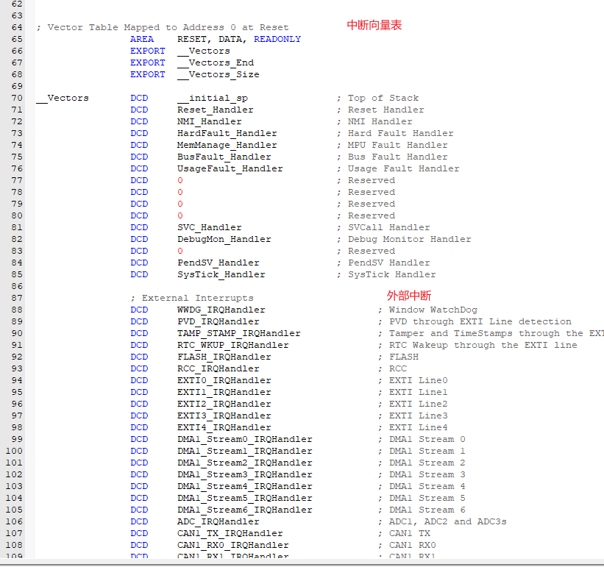Click the red 0 on line 83

pyautogui.click(x=180, y=251)
